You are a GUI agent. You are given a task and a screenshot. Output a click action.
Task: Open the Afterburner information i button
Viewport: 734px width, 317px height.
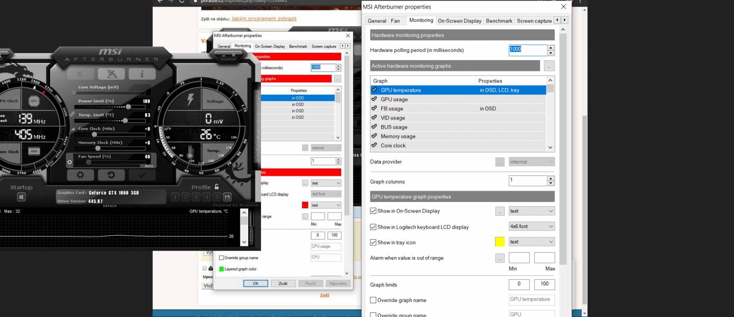[x=142, y=74]
